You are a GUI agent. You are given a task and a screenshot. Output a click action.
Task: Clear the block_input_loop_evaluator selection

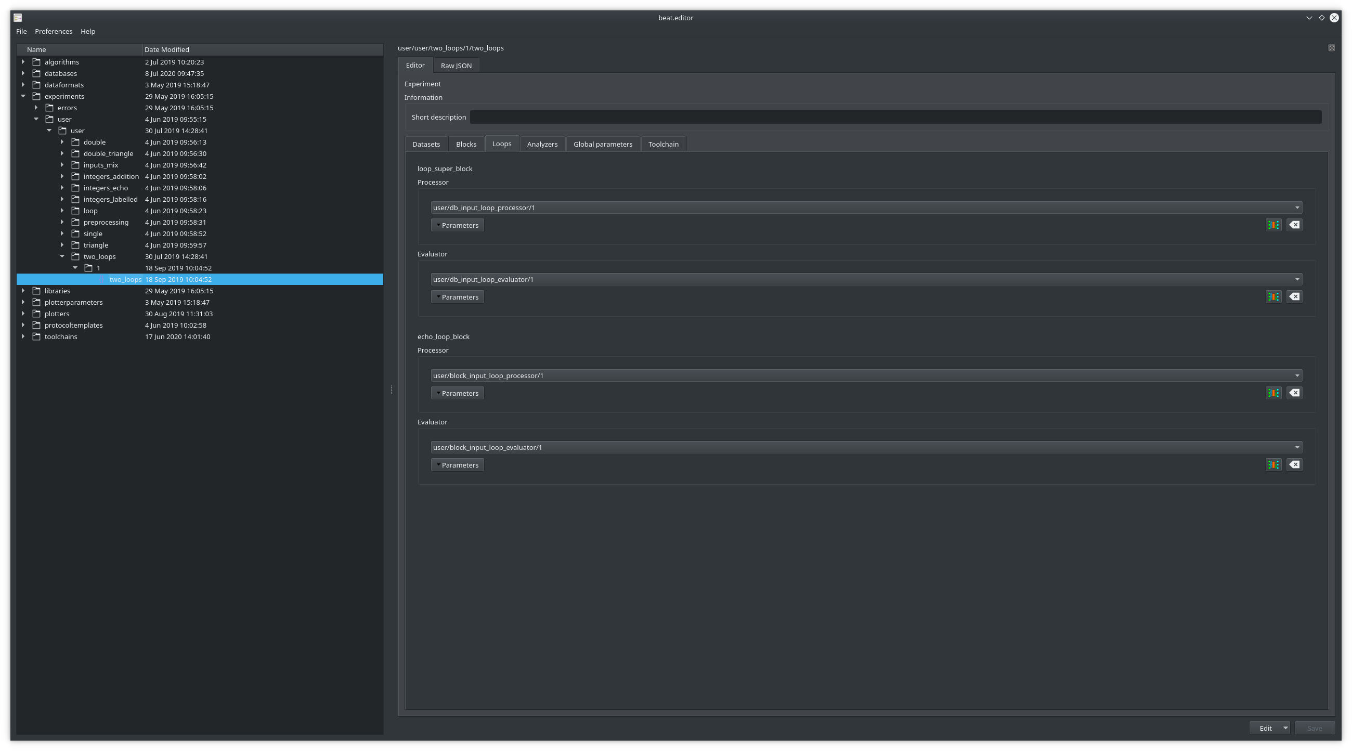(1294, 464)
